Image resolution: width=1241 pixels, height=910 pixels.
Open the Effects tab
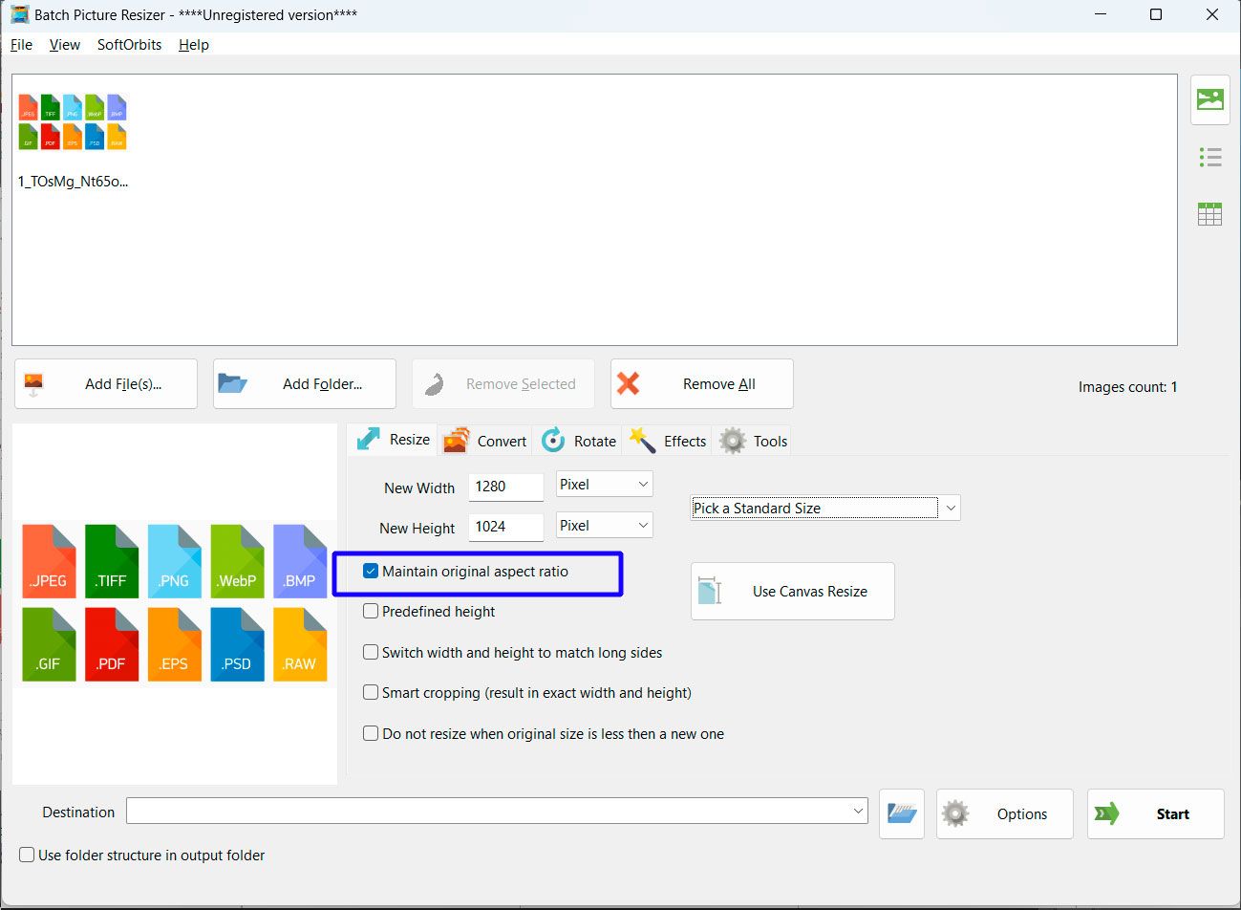668,441
